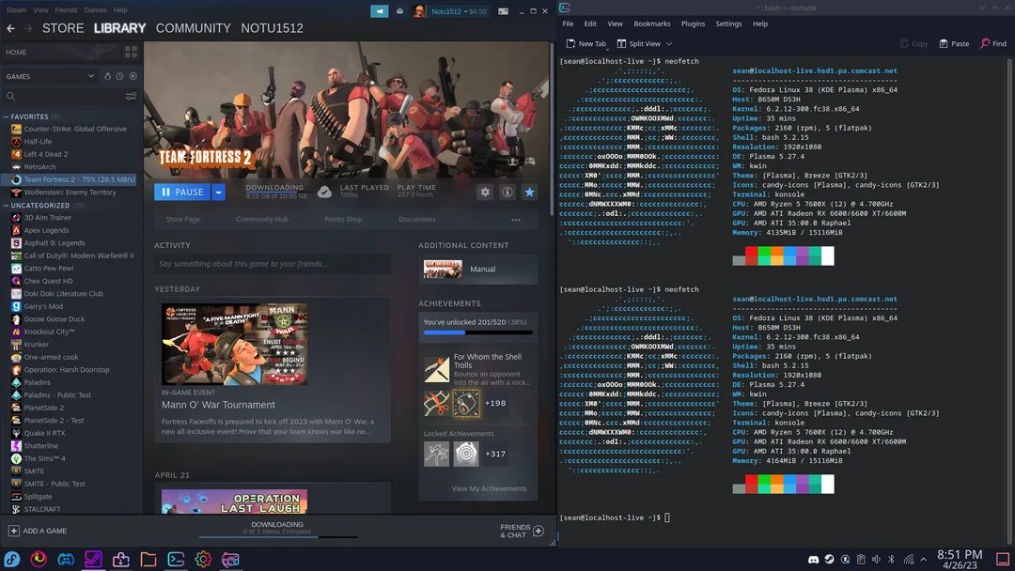The width and height of the screenshot is (1015, 571).
Task: Launch Steam from the taskbar
Action: click(91, 559)
